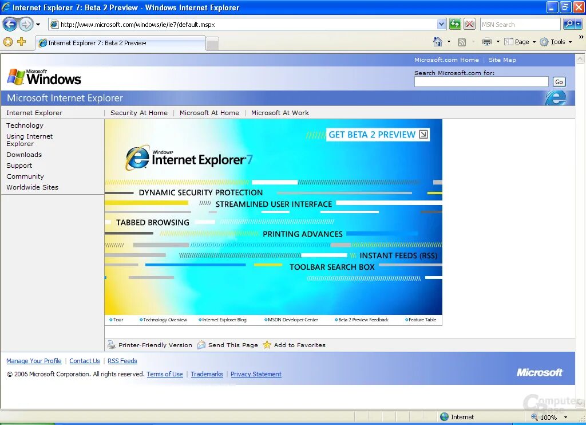The width and height of the screenshot is (586, 425).
Task: Click the MSN Search toolbar box
Action: coord(520,25)
